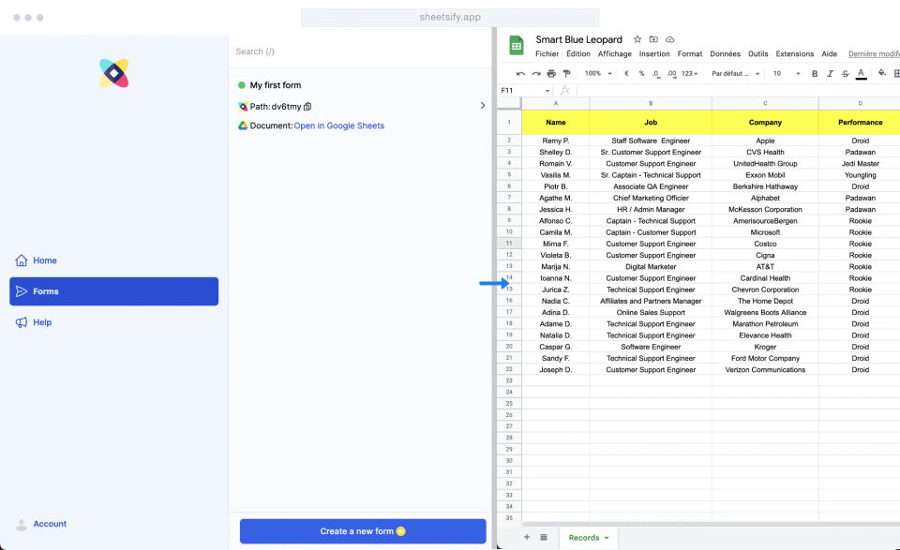This screenshot has height=550, width=900.
Task: Open the Records tab dropdown arrow
Action: [607, 538]
